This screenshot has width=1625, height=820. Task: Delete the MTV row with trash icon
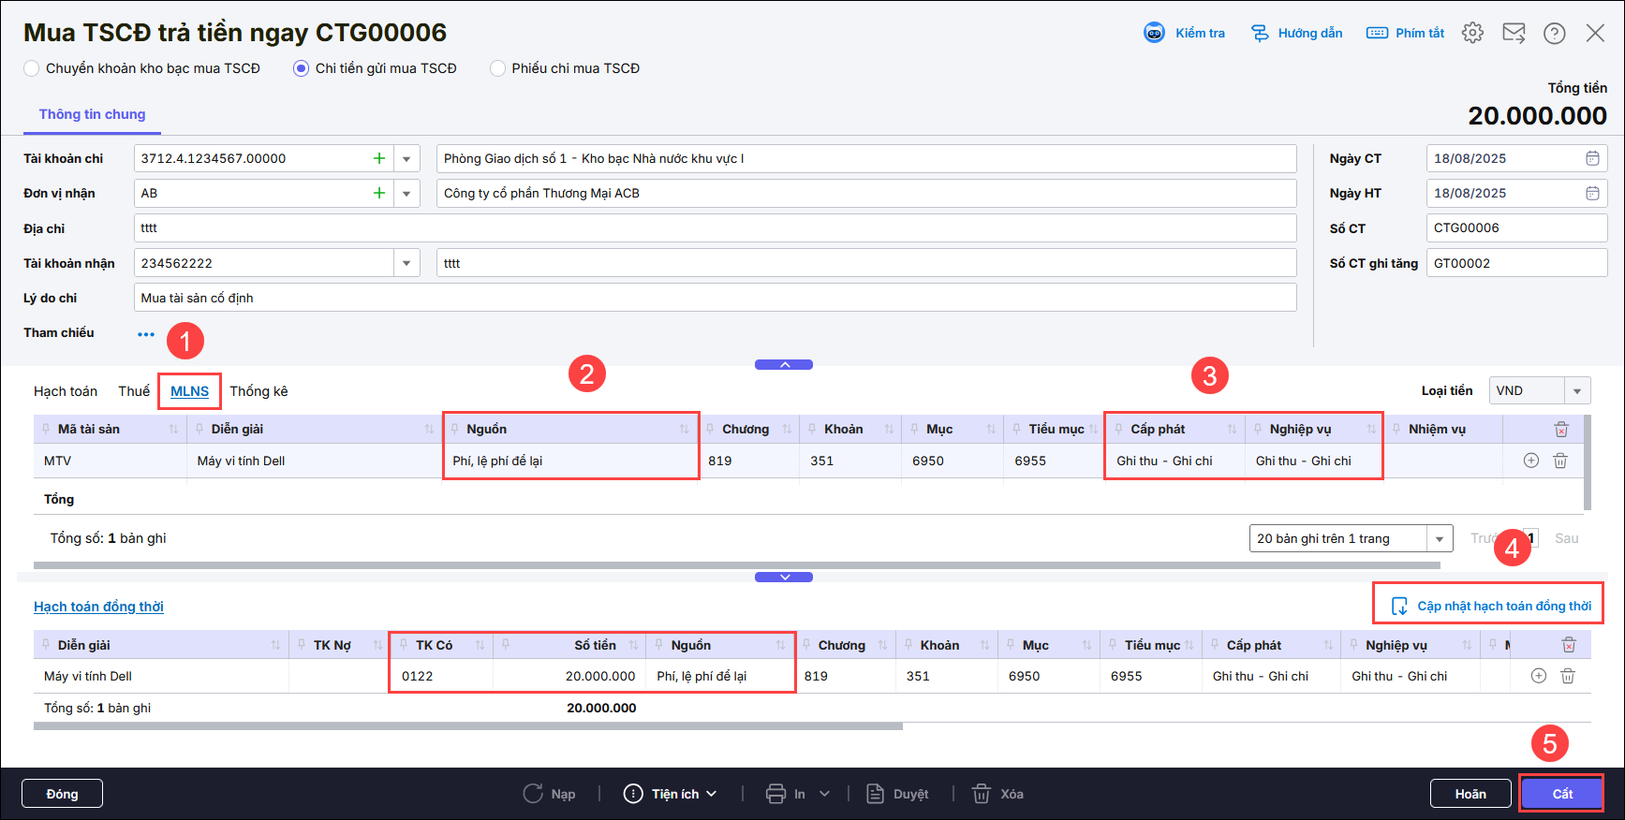pos(1560,461)
